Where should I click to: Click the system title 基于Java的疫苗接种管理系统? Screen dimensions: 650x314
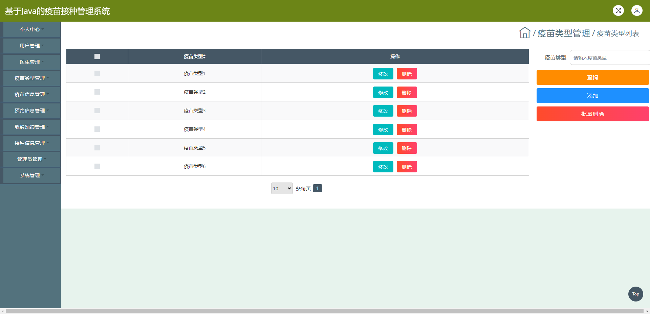coord(57,11)
